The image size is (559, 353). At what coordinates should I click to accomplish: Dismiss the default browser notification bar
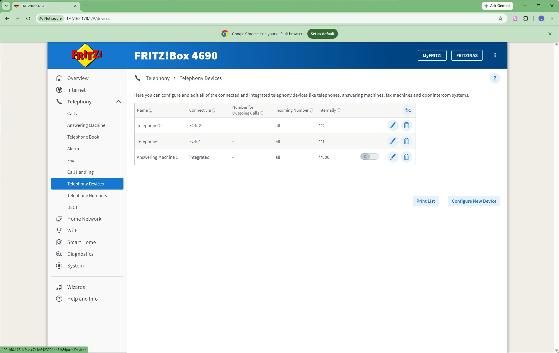[550, 34]
